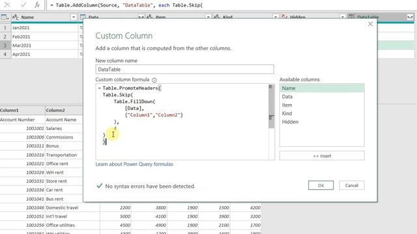Open the table menu icon in header corner
This screenshot has width=417, height=234.
[5, 18]
